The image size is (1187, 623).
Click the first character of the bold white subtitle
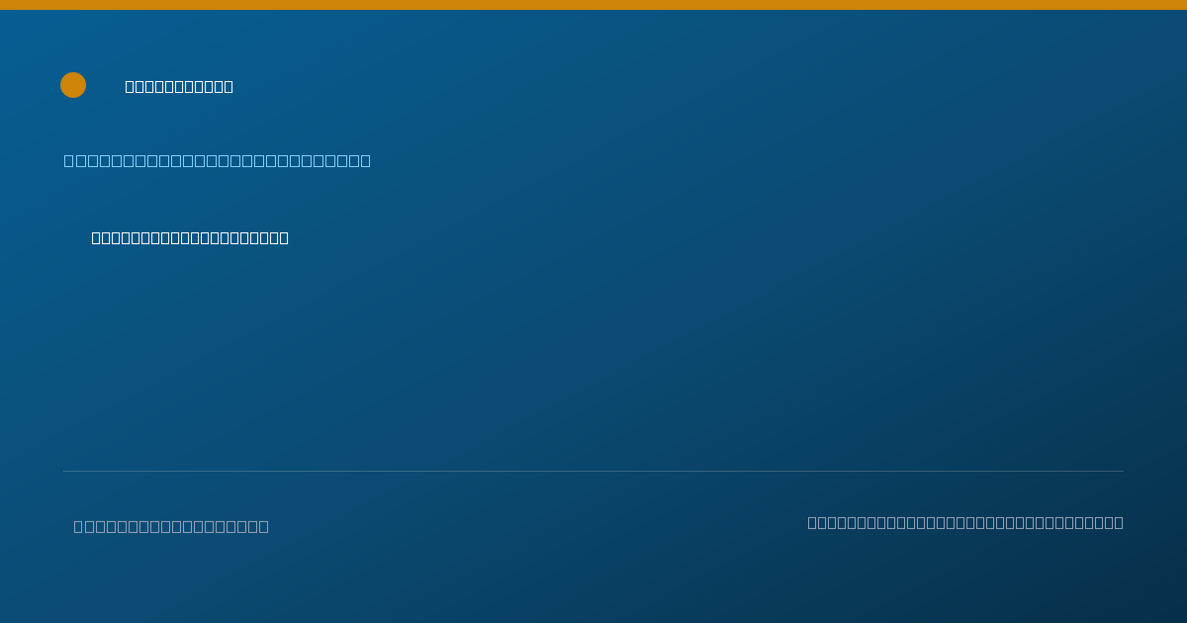(x=97, y=238)
